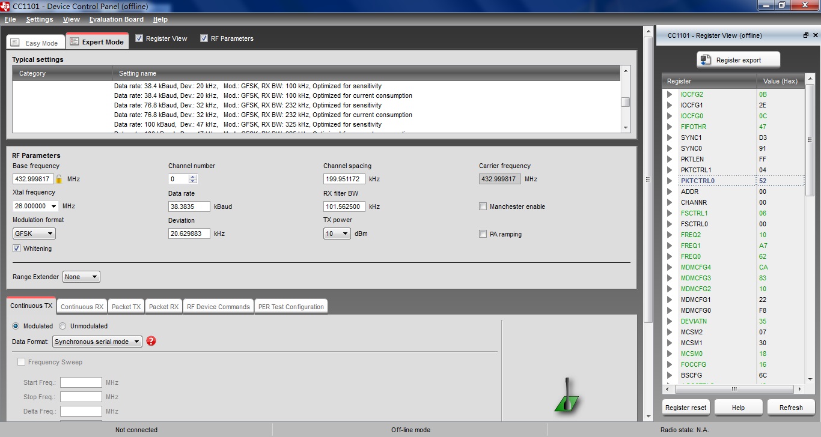
Task: Increase Channel number with the stepper arrow
Action: pos(192,176)
